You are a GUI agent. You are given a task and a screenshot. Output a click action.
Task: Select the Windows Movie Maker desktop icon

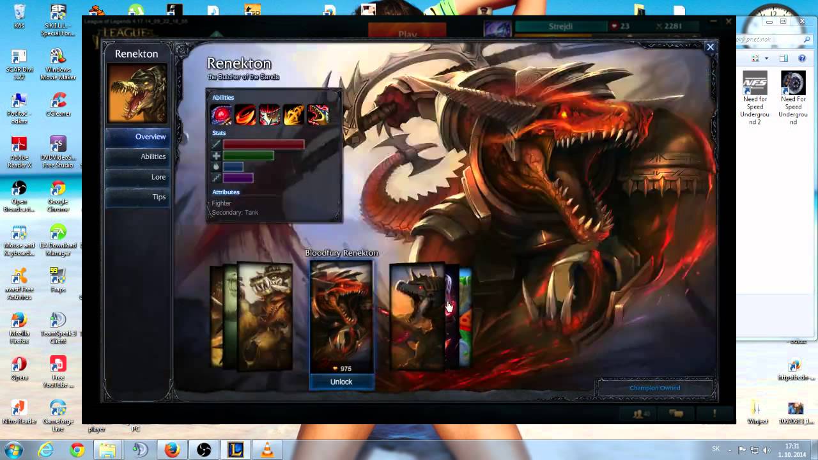click(58, 64)
